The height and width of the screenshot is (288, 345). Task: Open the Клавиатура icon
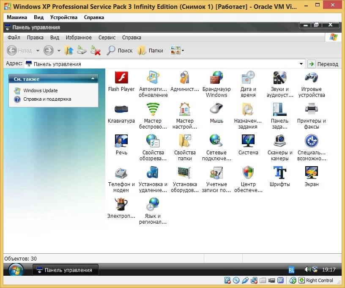[121, 109]
